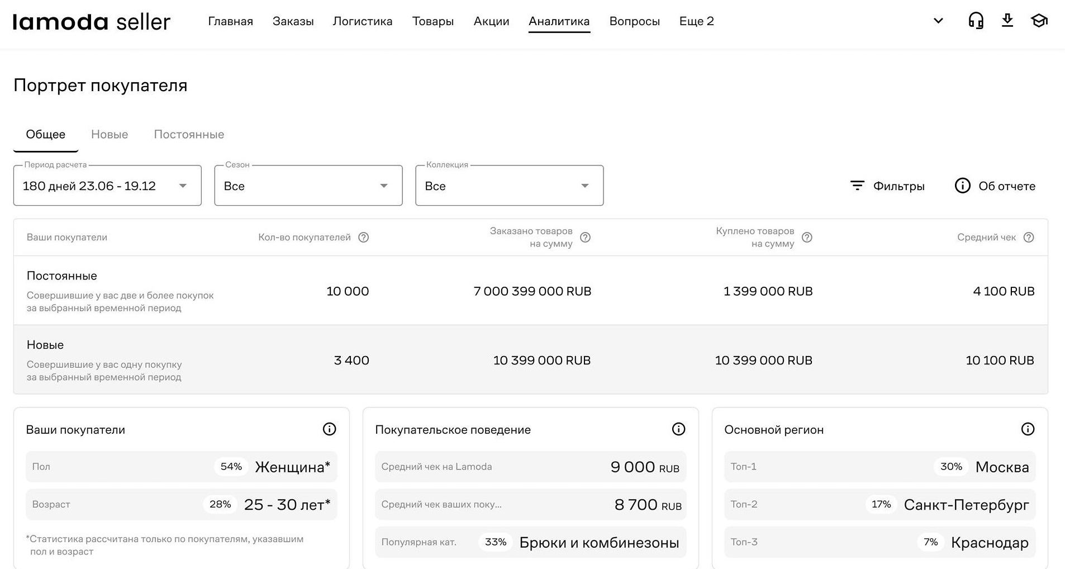This screenshot has width=1065, height=569.
Task: Select the Аналитика menu item
Action: click(559, 21)
